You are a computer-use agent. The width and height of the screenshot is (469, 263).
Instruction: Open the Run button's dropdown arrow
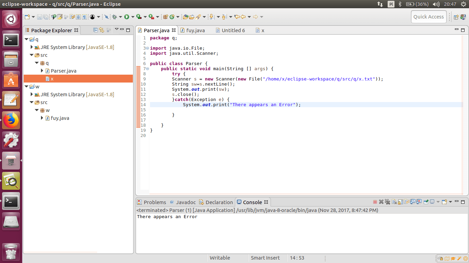133,17
